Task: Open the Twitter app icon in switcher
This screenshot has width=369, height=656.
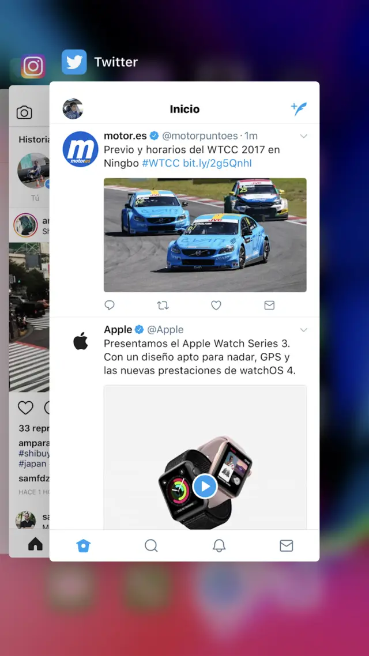Action: click(x=74, y=62)
